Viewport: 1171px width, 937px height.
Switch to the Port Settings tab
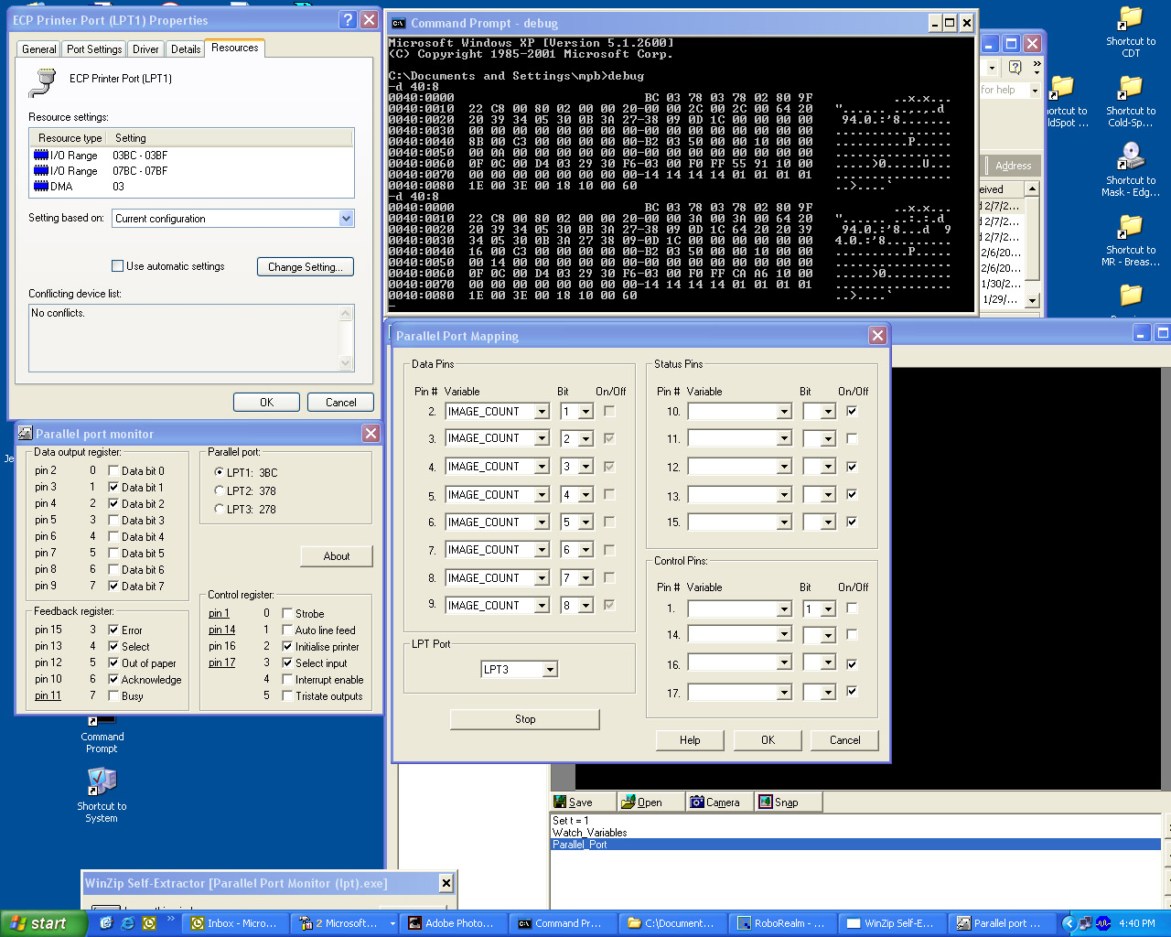tap(94, 49)
